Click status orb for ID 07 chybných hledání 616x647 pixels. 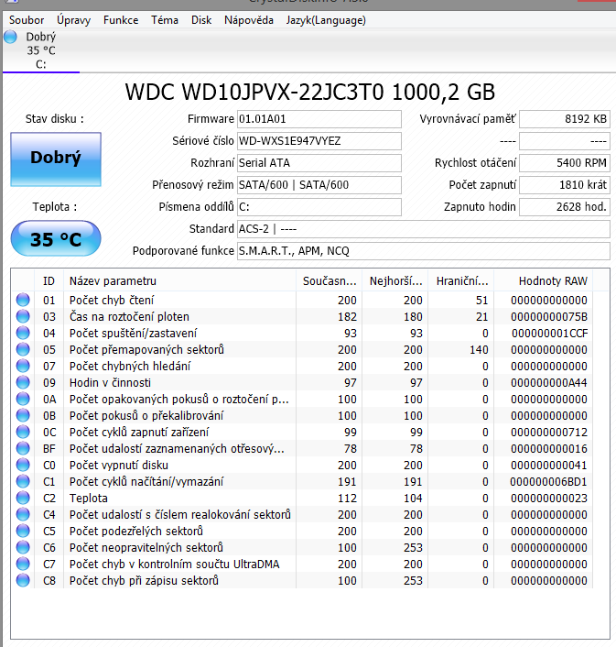(23, 366)
